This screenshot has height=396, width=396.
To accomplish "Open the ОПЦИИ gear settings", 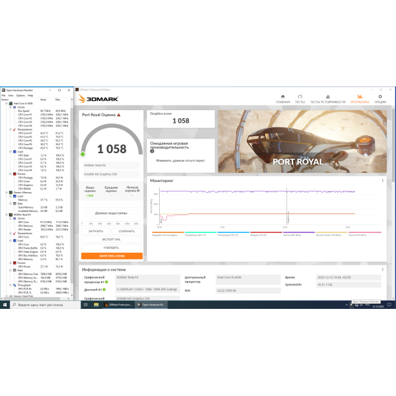I will click(x=380, y=99).
